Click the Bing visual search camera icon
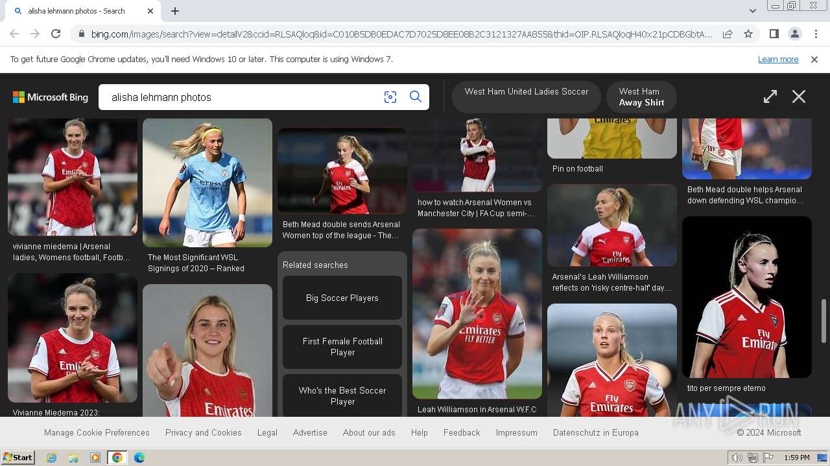Screen dimensions: 830x466 tap(390, 97)
